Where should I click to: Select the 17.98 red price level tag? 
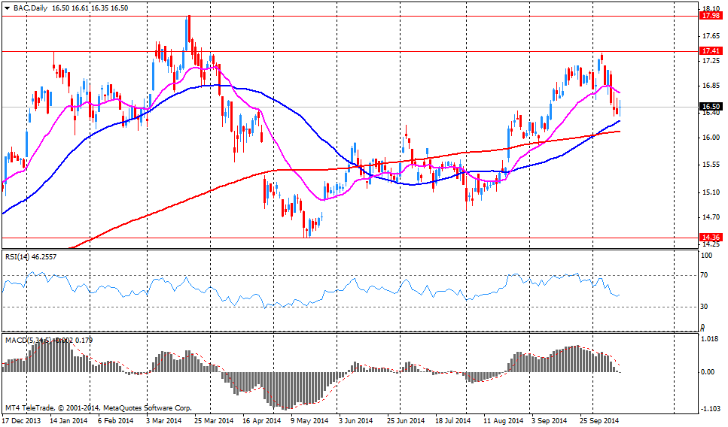[711, 15]
